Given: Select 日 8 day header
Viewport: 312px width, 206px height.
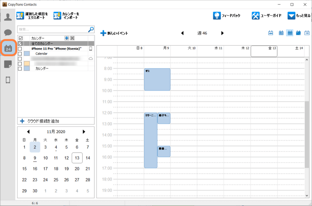Looking at the screenshot, I should click(131, 51).
